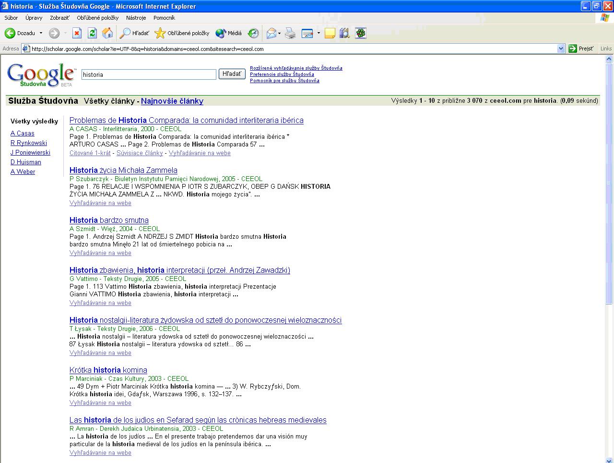The width and height of the screenshot is (614, 463).
Task: Click the IE icon in the title bar
Action: (x=5, y=6)
